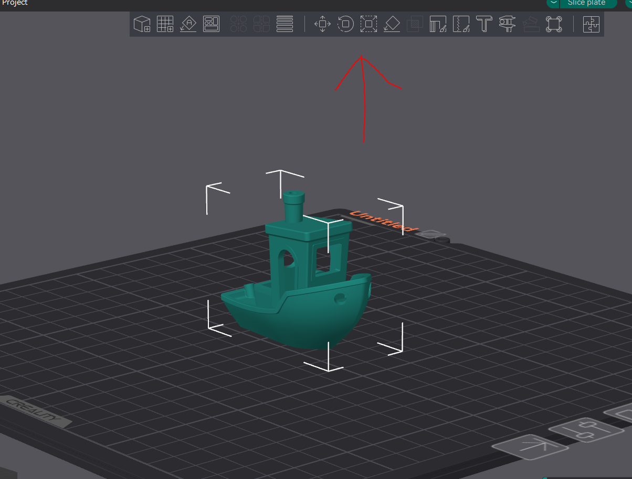Open Variable layer height tool

point(285,24)
